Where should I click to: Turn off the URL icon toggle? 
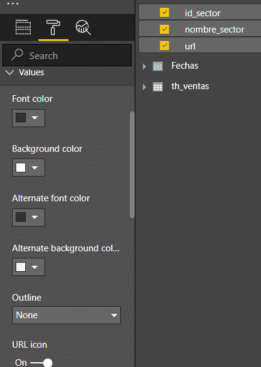[41, 363]
